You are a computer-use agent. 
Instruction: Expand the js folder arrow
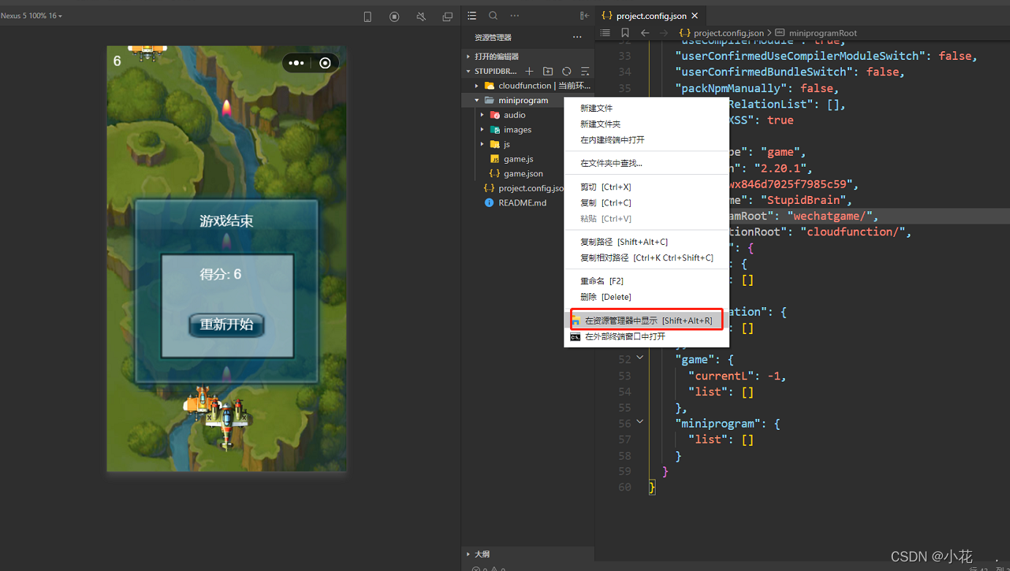coord(482,144)
